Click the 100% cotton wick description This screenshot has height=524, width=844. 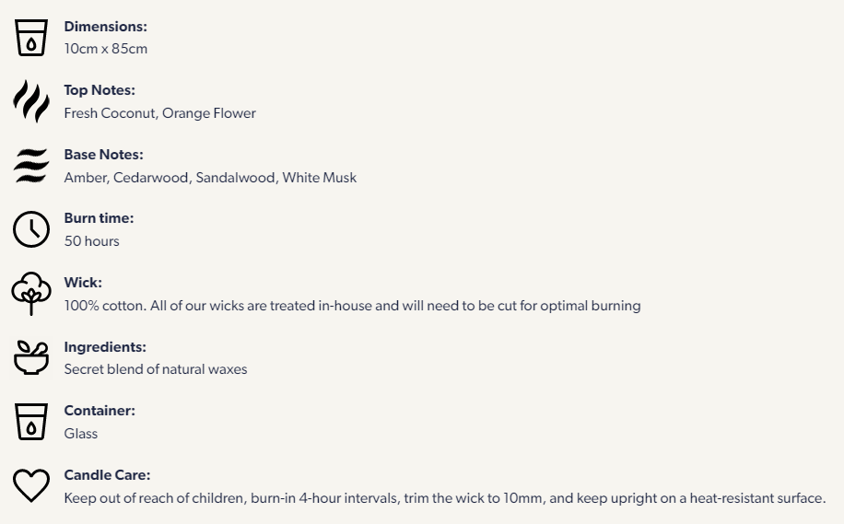pyautogui.click(x=352, y=306)
